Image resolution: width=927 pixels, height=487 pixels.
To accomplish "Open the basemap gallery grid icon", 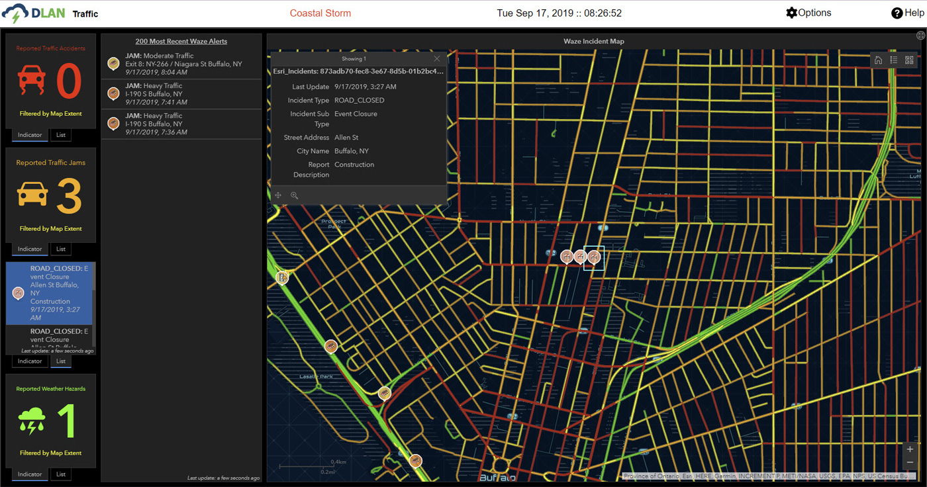I will pos(909,60).
